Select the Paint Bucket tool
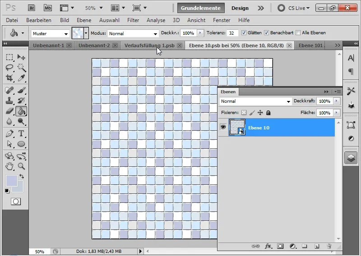Image resolution: width=361 pixels, height=256 pixels. (21, 111)
